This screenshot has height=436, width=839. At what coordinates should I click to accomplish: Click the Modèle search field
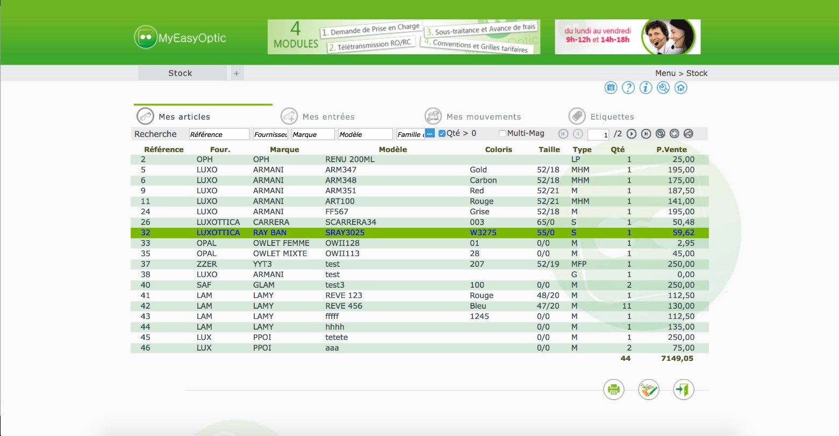[365, 134]
